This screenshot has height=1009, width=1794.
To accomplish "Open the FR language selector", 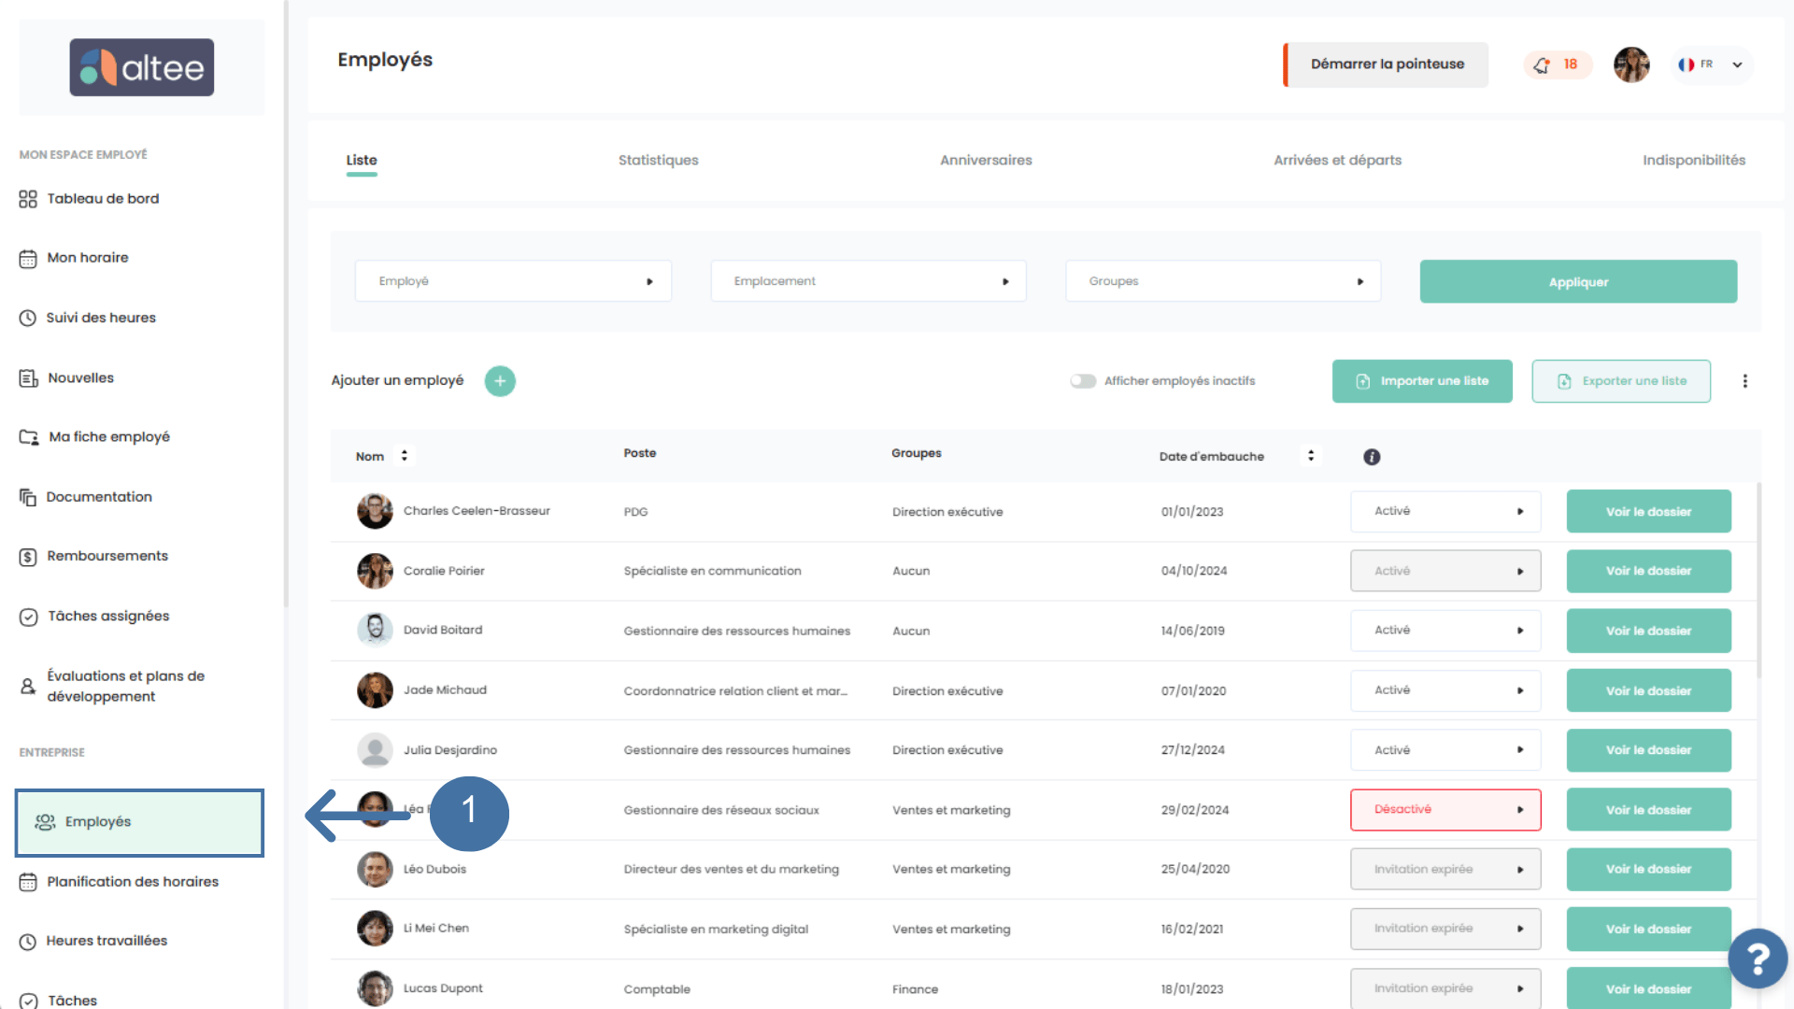I will 1711,64.
